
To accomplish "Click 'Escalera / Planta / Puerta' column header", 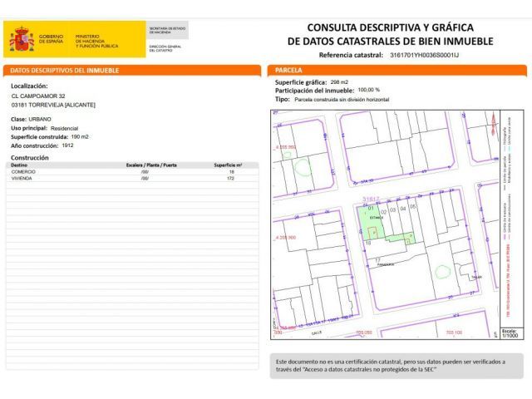I will (x=151, y=165).
